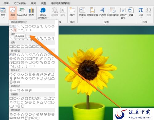Open 页眉和页脚 header and footer
154x120 pixels.
coord(92,12)
